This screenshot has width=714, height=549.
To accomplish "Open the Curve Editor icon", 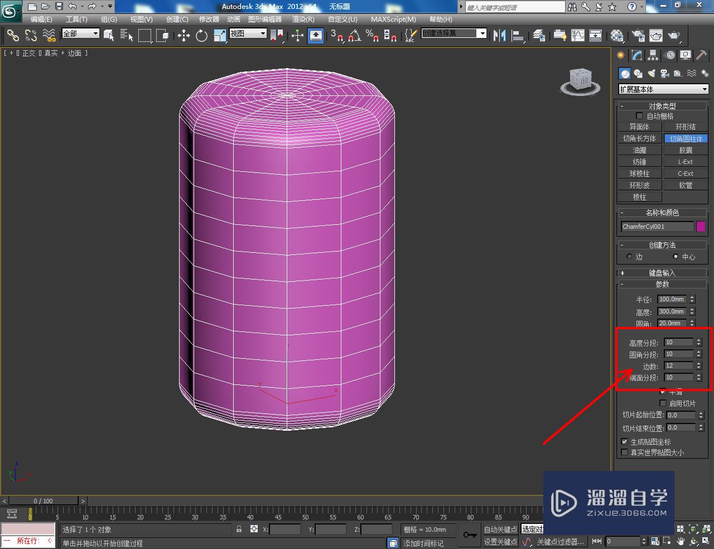I will tap(578, 36).
